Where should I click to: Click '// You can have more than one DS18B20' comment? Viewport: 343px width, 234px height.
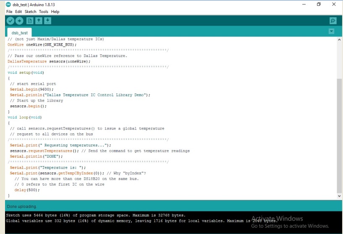coord(76,179)
